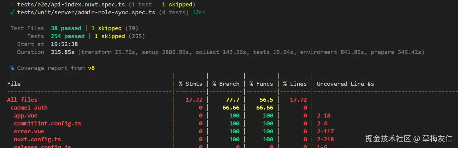Click app.vue's 100 branch coverage value

pos(235,116)
